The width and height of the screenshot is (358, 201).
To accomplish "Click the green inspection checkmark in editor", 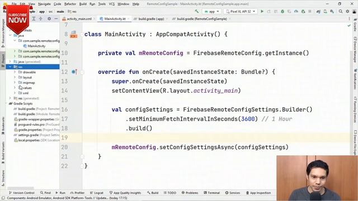I will [x=349, y=26].
